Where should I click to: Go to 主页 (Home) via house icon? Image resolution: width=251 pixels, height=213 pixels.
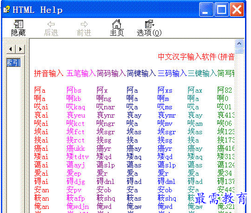[x=116, y=24]
